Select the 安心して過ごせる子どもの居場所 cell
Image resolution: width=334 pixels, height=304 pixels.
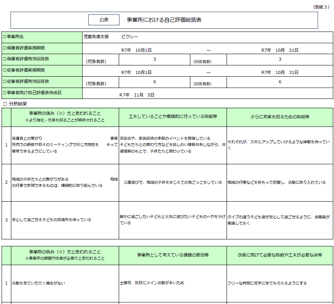(65, 220)
